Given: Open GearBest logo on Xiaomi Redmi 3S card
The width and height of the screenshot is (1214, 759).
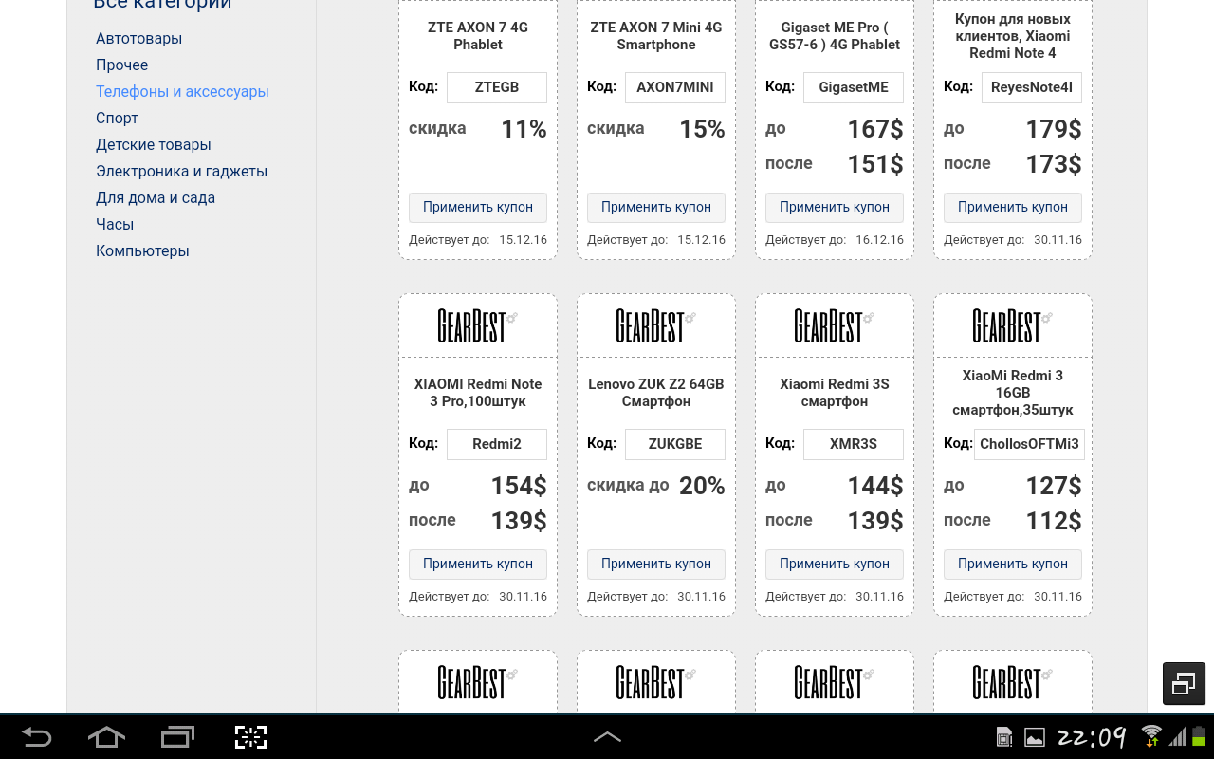Looking at the screenshot, I should (834, 325).
